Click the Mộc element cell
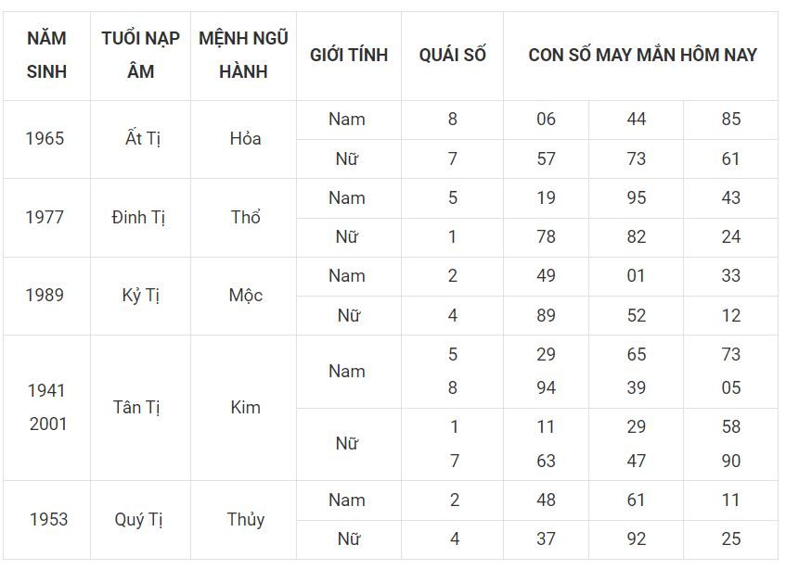This screenshot has width=786, height=570. 245,296
